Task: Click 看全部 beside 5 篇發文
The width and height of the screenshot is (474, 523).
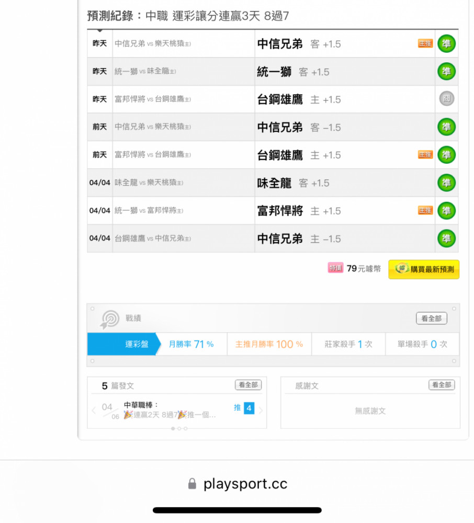Action: (x=248, y=385)
